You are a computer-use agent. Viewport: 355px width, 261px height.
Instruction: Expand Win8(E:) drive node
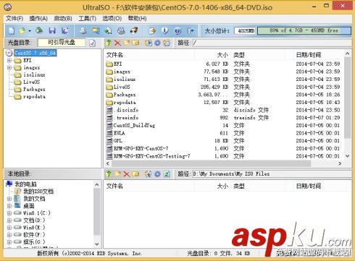pos(9,228)
